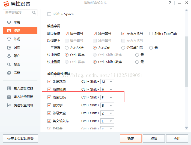Click the copy icon beside 高级
This screenshot has width=191, height=145.
tap(9, 73)
